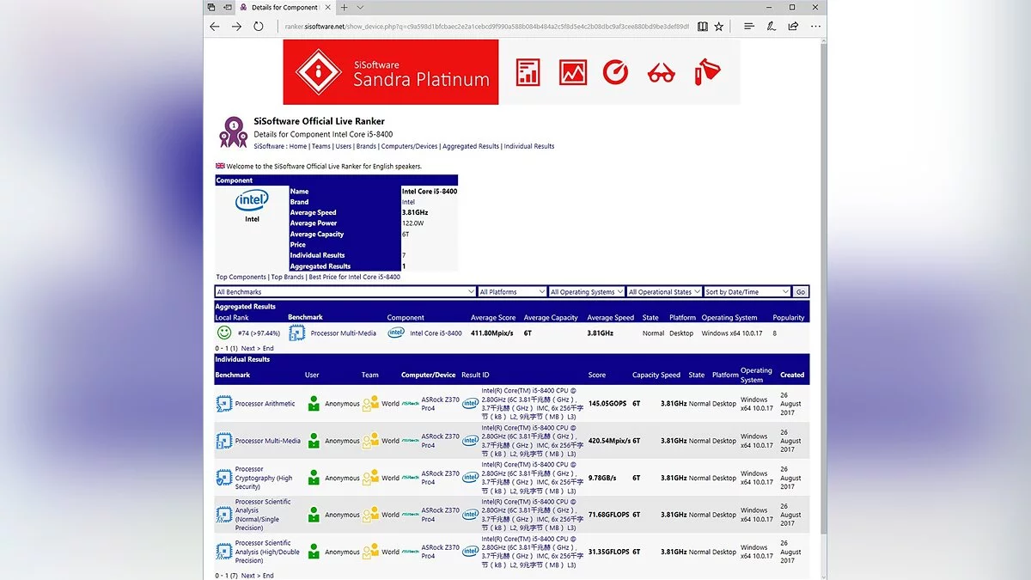Refresh the page using reload button
Image resolution: width=1031 pixels, height=580 pixels.
(x=259, y=27)
